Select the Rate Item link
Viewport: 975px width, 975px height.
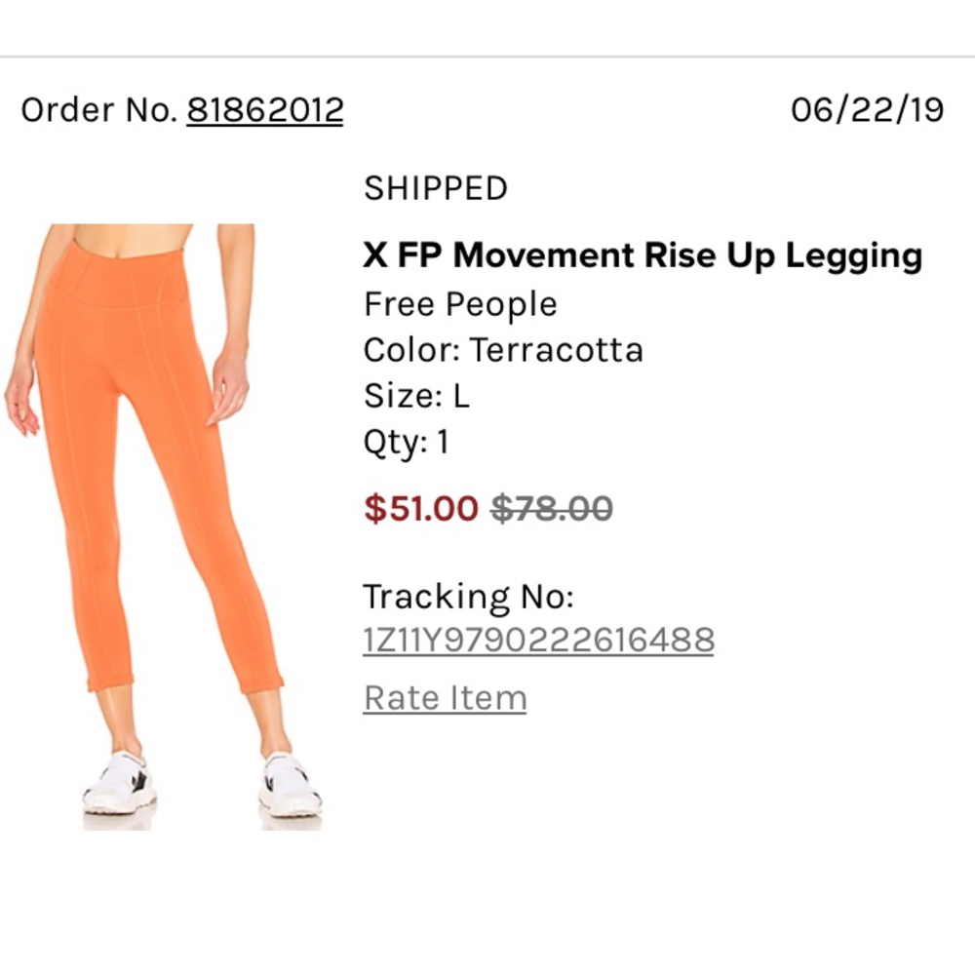click(x=443, y=697)
